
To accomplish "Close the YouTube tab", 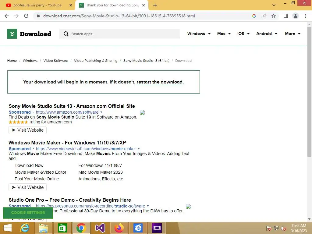I will point(71,5).
